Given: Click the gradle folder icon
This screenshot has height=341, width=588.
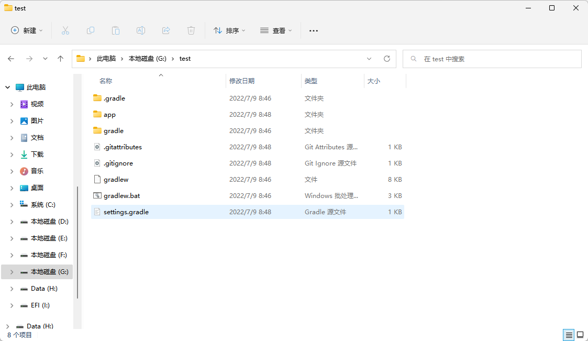Looking at the screenshot, I should 97,130.
